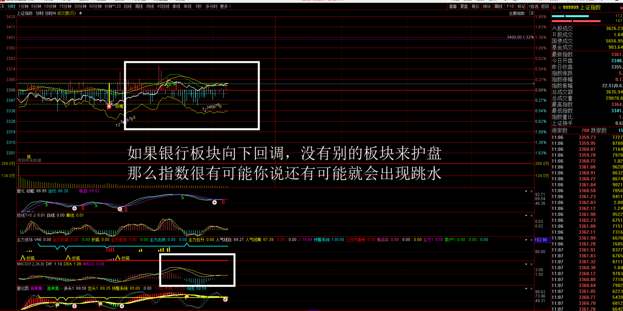Close the 量化 动能 indicator panel
623x311 pixels.
(531, 191)
